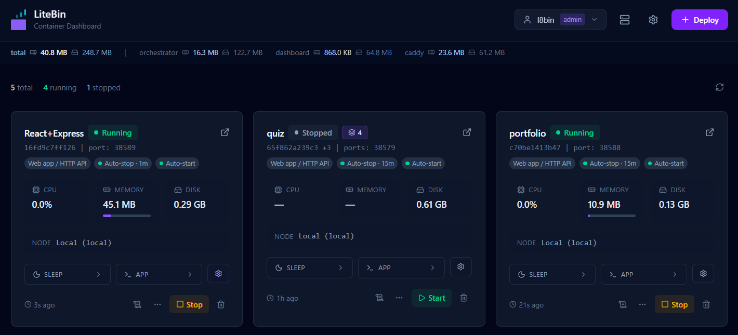This screenshot has width=738, height=335.
Task: Click the quiz Stopped status badge
Action: pyautogui.click(x=313, y=132)
